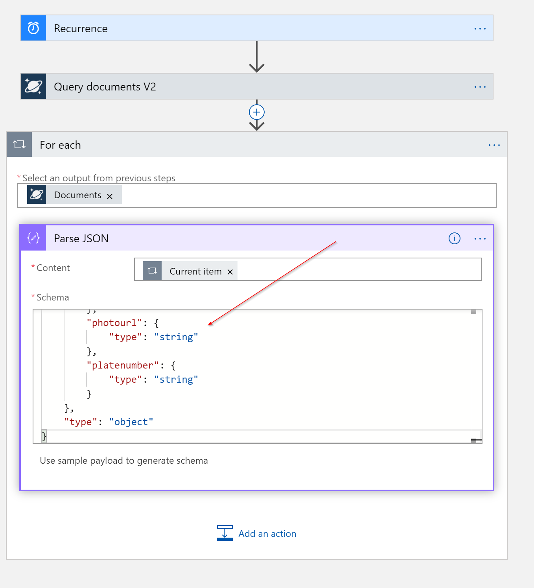The image size is (534, 588).
Task: Click the Add an action link
Action: pos(267,534)
